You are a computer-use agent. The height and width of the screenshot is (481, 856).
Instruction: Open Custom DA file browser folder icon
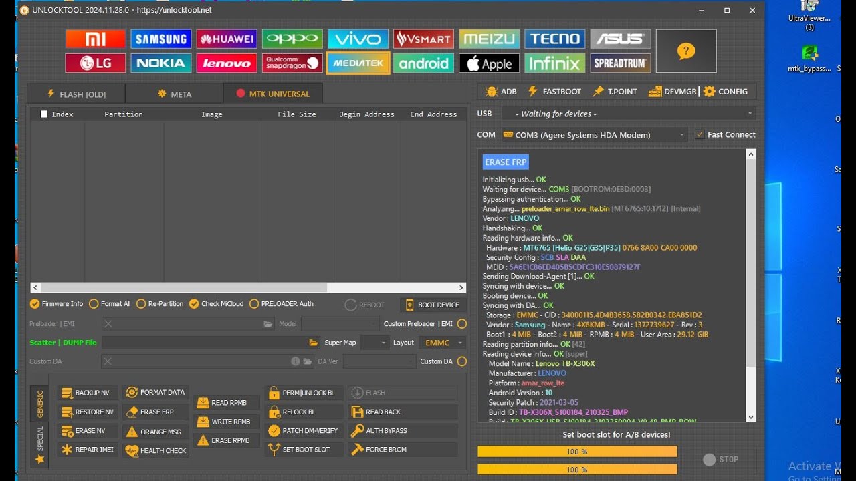click(x=308, y=361)
